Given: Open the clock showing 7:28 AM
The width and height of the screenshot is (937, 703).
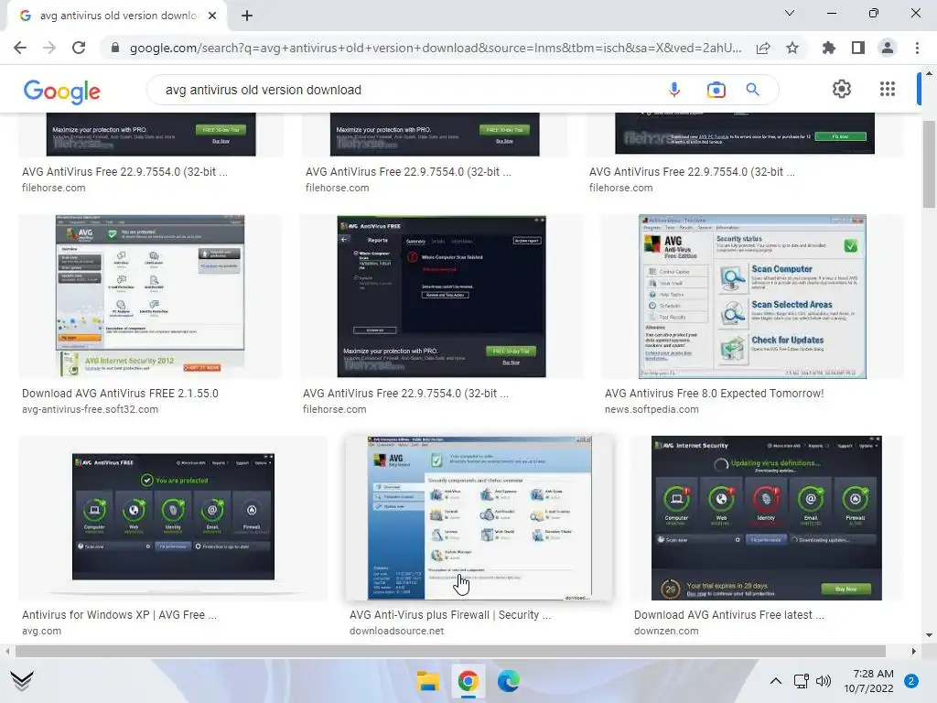Looking at the screenshot, I should click(x=869, y=681).
